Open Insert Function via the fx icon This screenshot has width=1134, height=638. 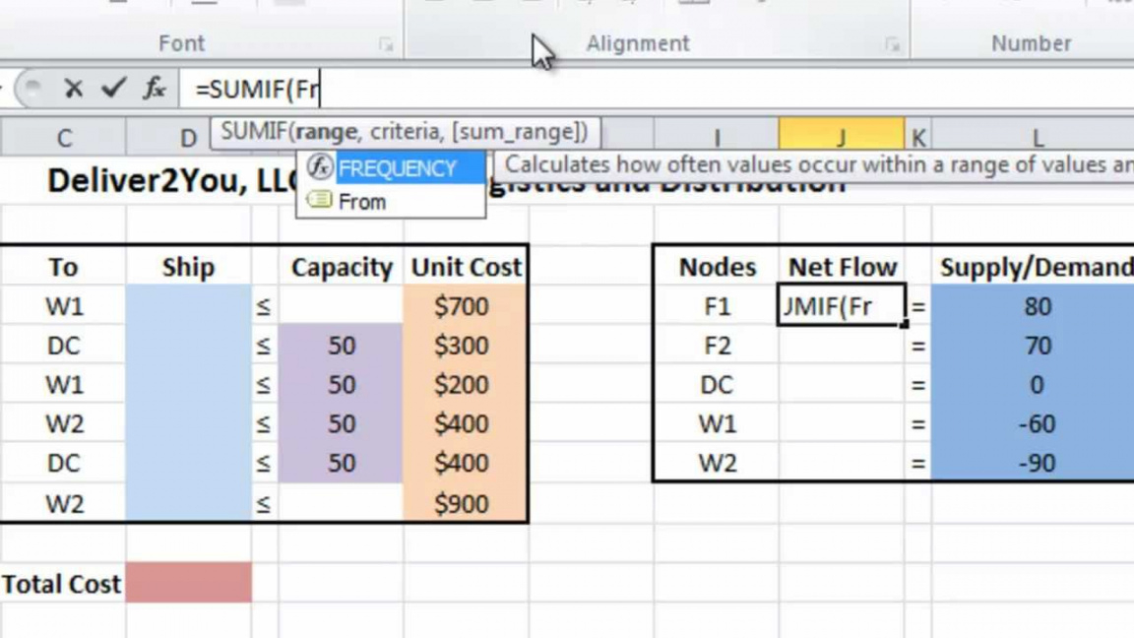(155, 89)
